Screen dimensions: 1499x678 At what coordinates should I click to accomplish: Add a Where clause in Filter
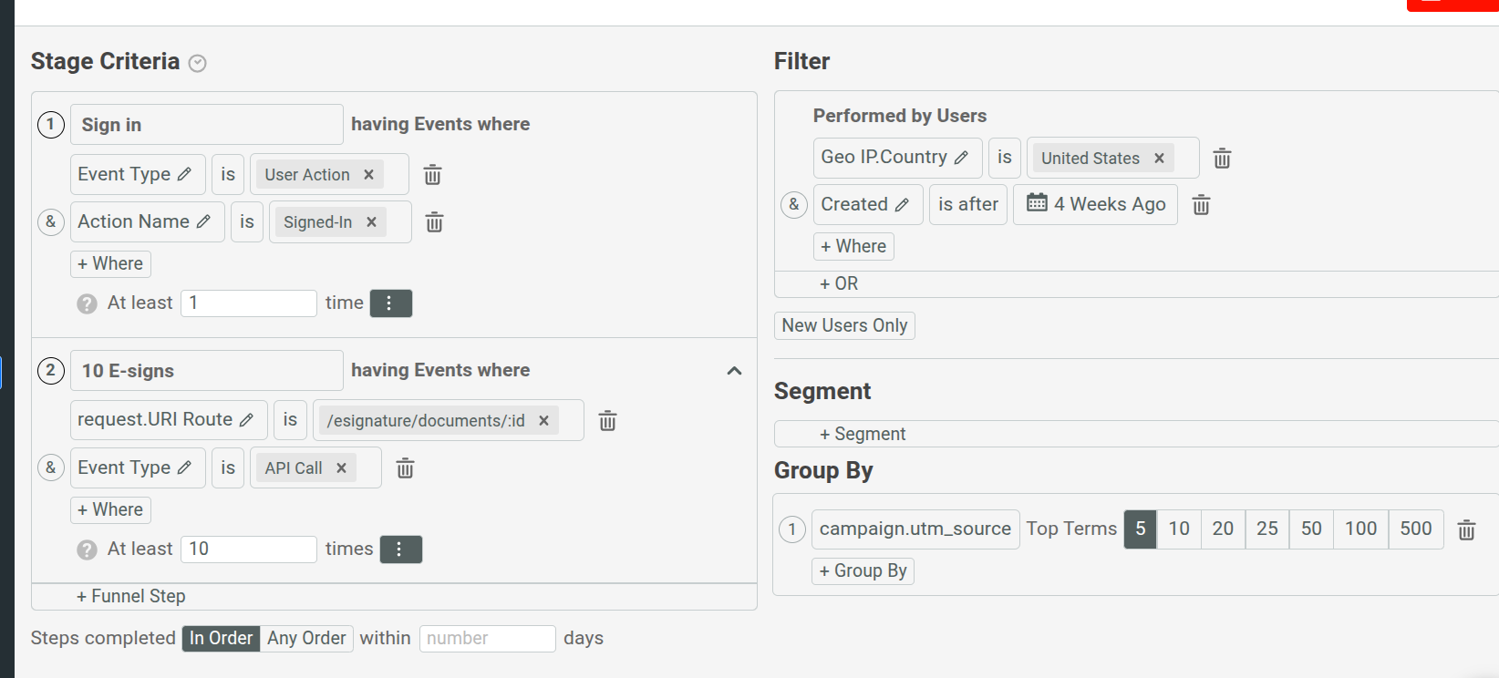pyautogui.click(x=853, y=247)
